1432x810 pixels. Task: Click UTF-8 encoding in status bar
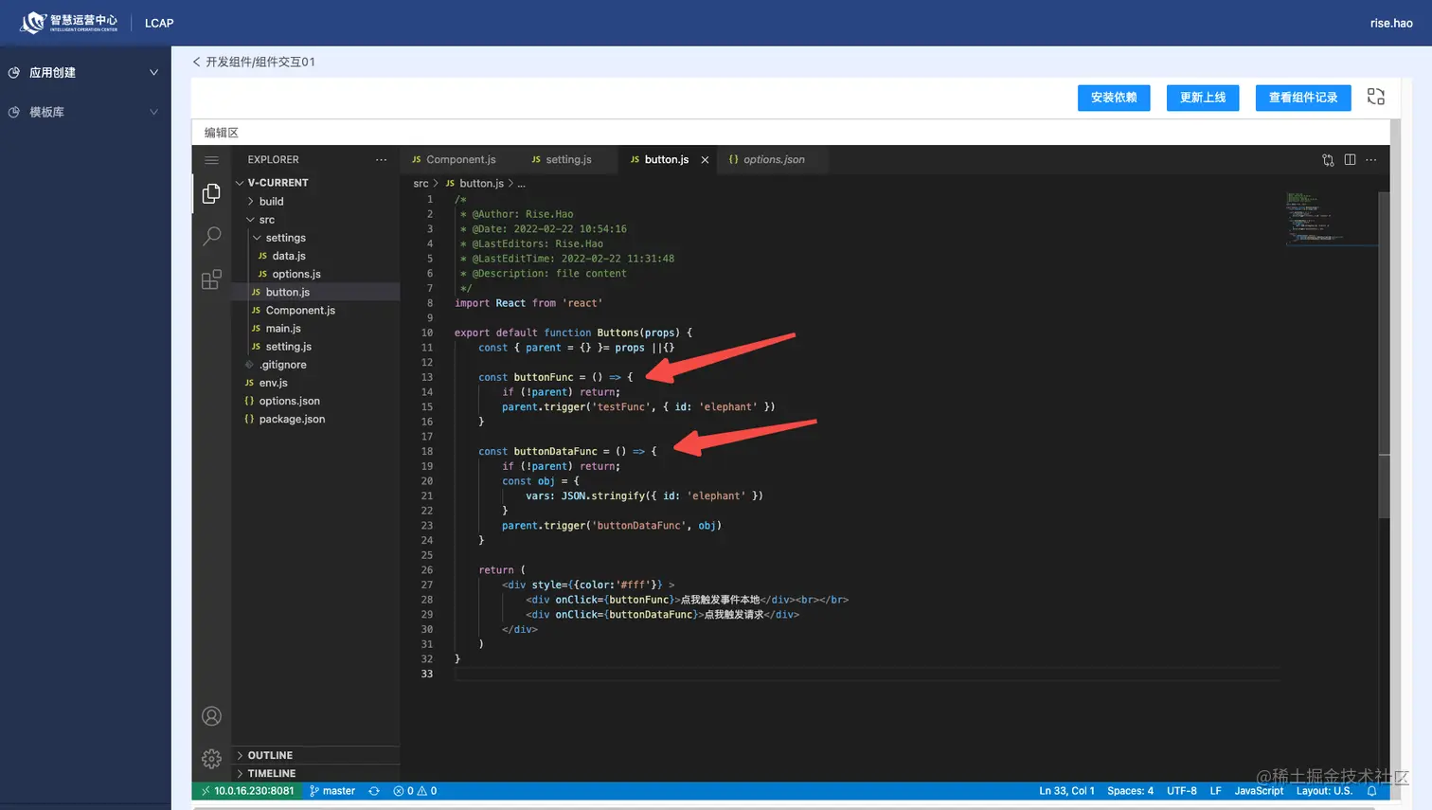tap(1181, 791)
